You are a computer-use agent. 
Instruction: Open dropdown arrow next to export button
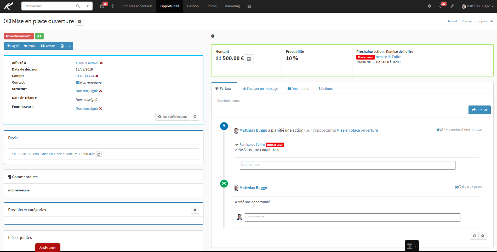coord(70,46)
